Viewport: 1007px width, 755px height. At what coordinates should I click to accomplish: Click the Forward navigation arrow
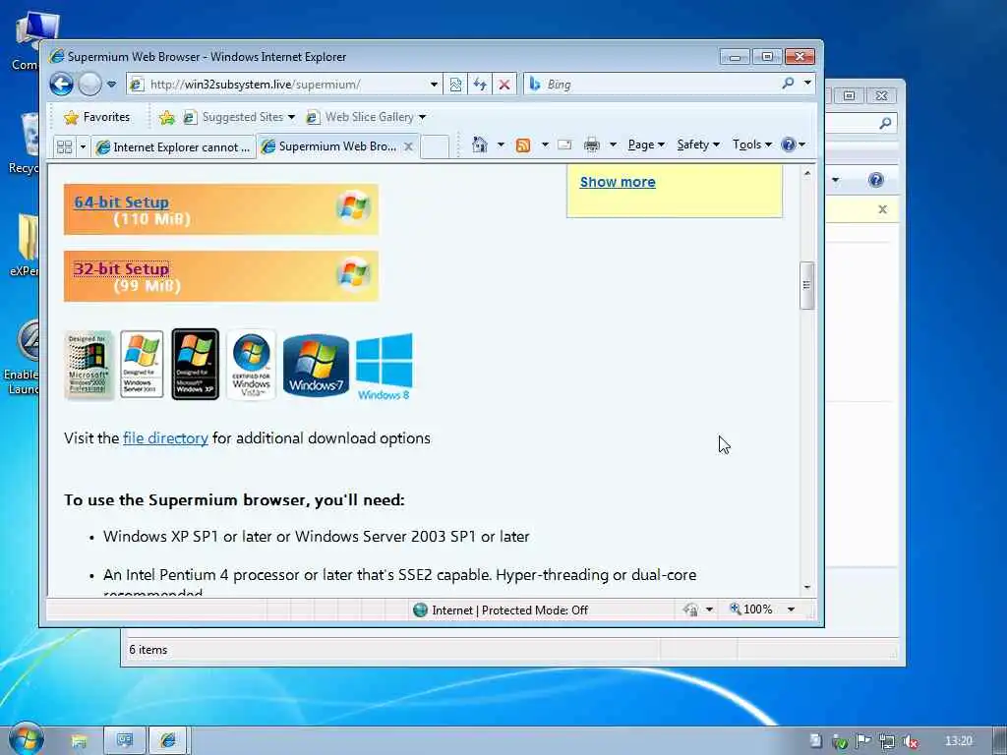click(89, 85)
